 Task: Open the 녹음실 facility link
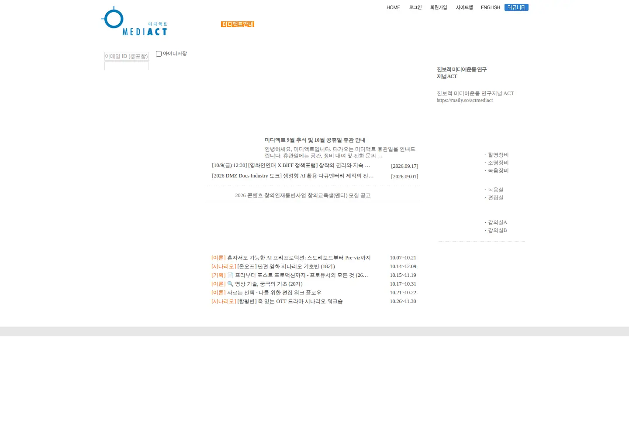tap(496, 190)
